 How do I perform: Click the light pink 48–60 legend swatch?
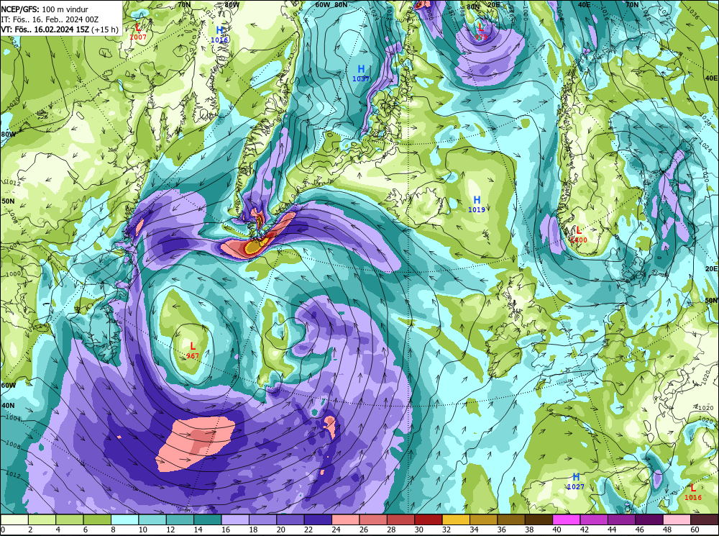point(677,519)
